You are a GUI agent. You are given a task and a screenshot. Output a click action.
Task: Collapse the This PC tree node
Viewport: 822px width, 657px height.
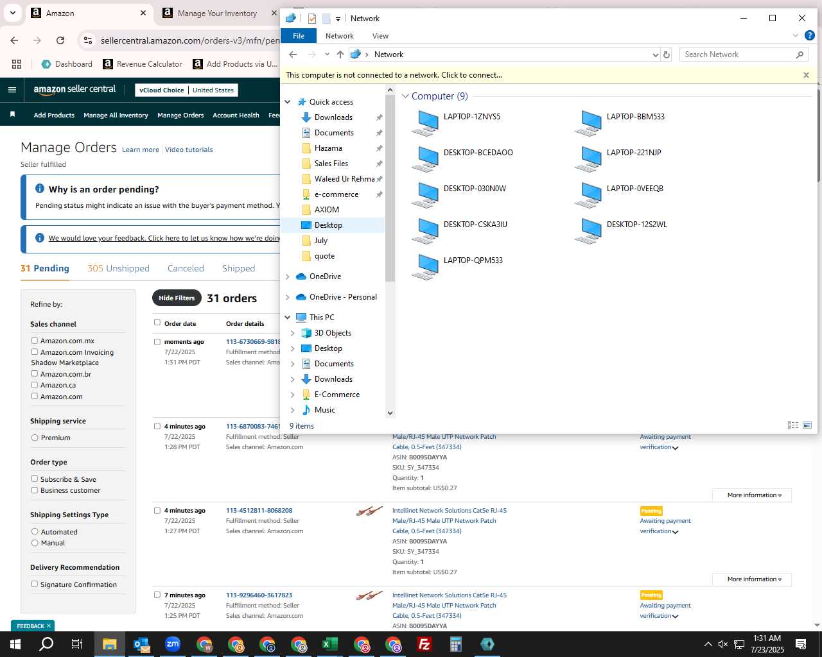pos(288,318)
